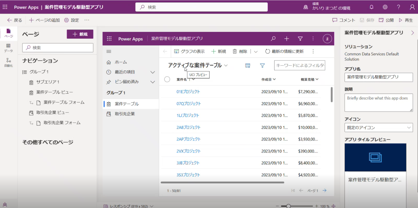This screenshot has width=418, height=208.
Task: Click the preview app's waffle launcher icon
Action: [x=109, y=39]
